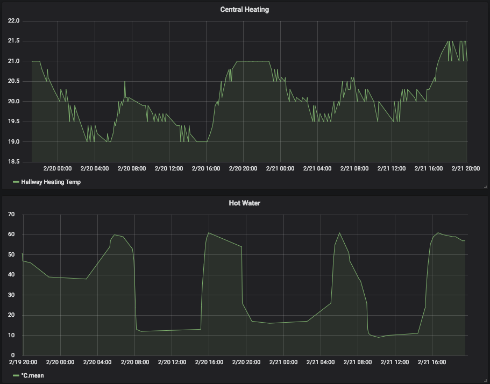The height and width of the screenshot is (384, 490).
Task: Click the 2/21 20:00 label under Central Heating
Action: point(466,168)
